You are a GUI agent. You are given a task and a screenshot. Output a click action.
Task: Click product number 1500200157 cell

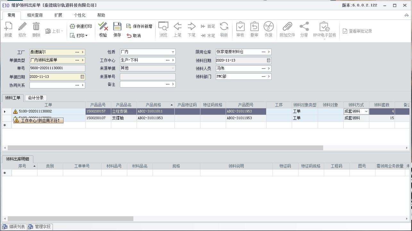pos(98,111)
